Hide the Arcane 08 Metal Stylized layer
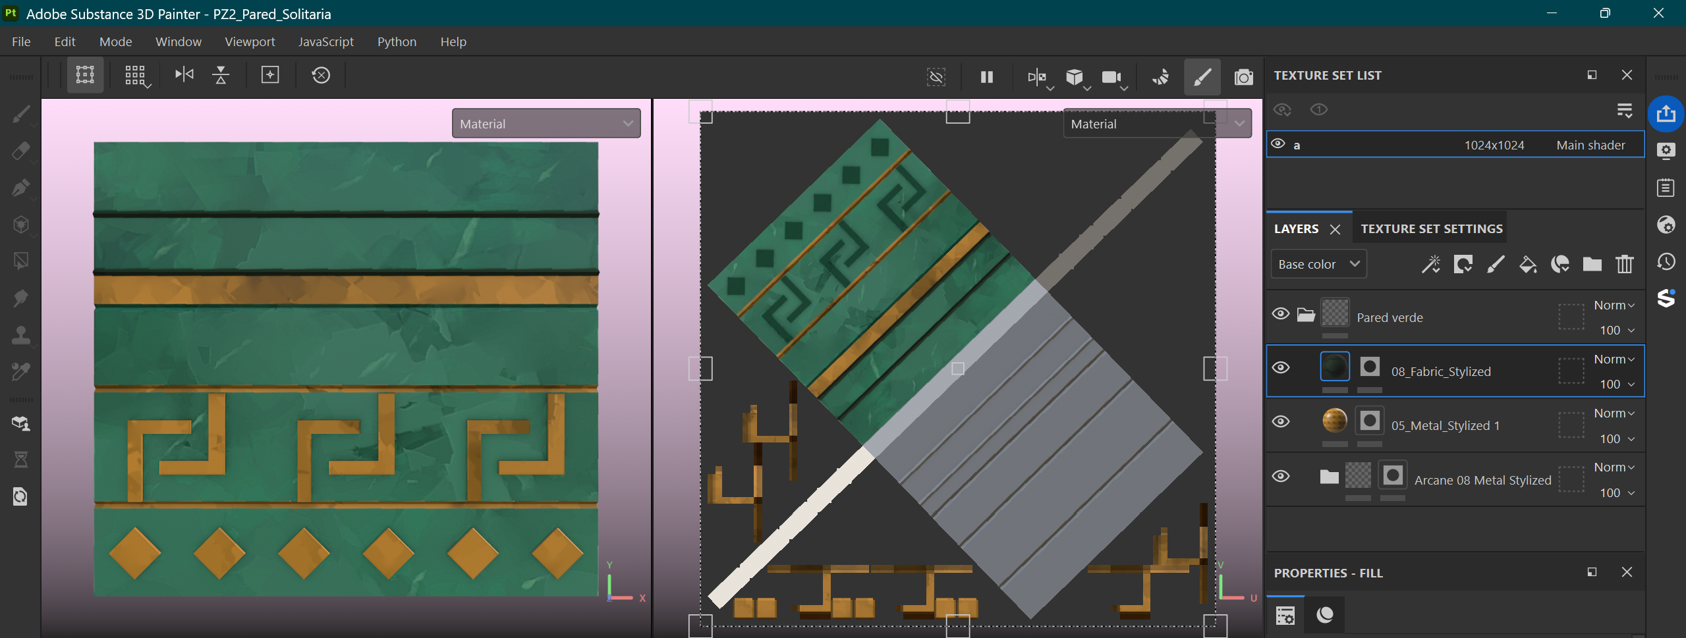The image size is (1686, 638). point(1281,476)
